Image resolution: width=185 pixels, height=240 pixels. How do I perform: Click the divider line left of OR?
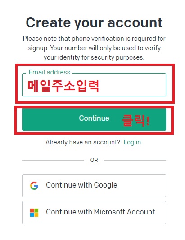point(53,160)
